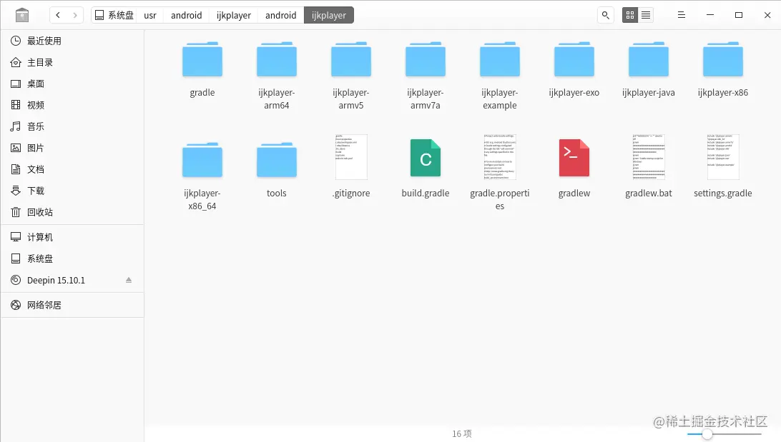Open 文档 documents in sidebar
This screenshot has width=781, height=442.
click(72, 169)
